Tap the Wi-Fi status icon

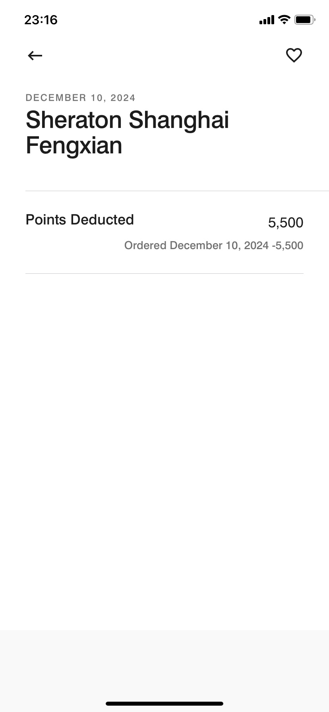pyautogui.click(x=284, y=19)
